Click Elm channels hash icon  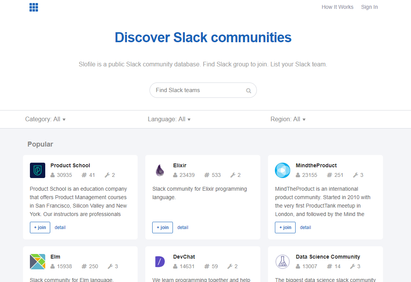point(84,266)
